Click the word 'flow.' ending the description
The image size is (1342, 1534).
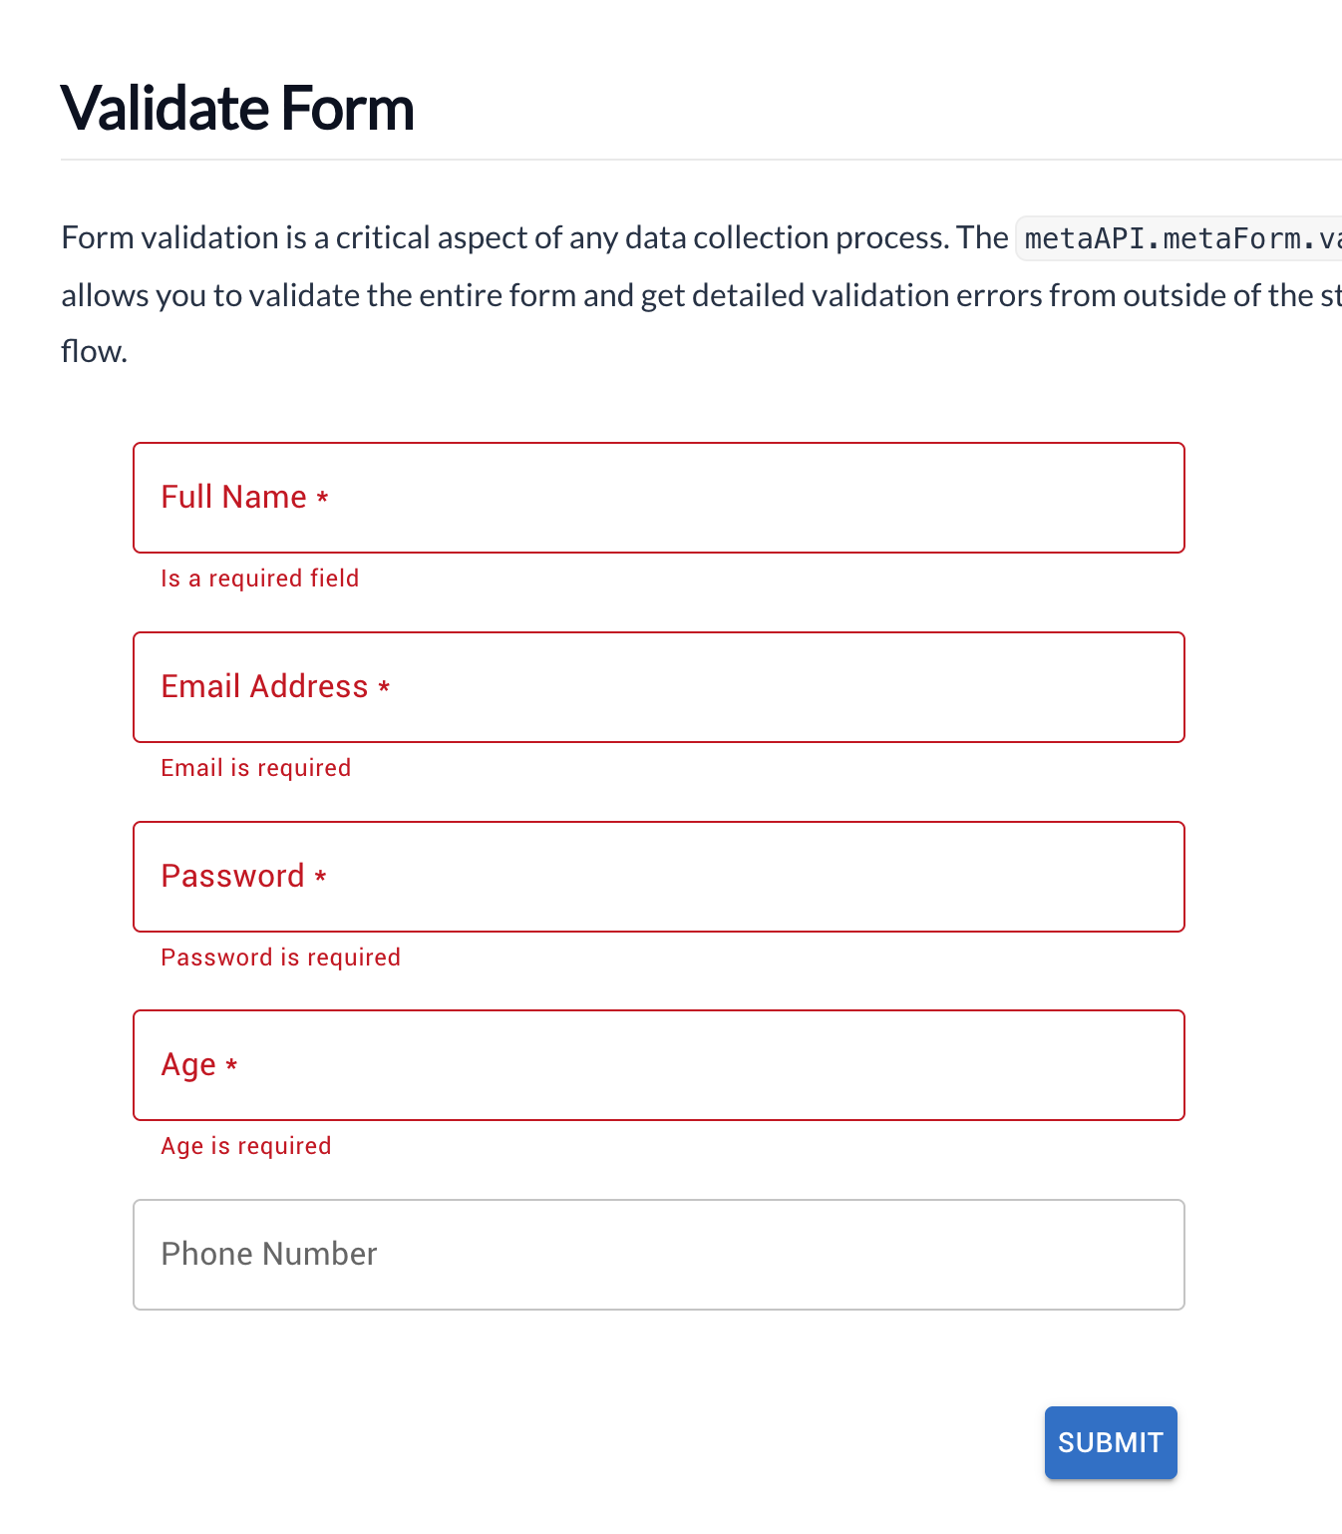94,351
